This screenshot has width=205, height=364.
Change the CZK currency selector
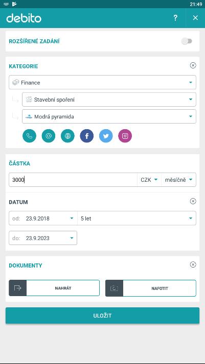coord(149,180)
